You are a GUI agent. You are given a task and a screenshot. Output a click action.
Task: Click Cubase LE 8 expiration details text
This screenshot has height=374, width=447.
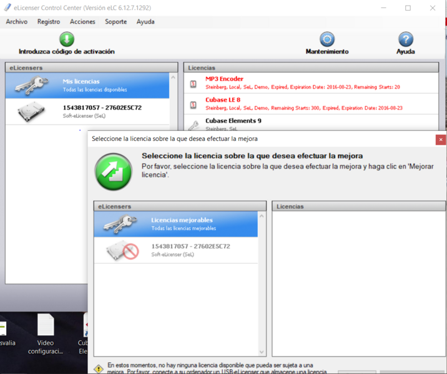(x=304, y=108)
